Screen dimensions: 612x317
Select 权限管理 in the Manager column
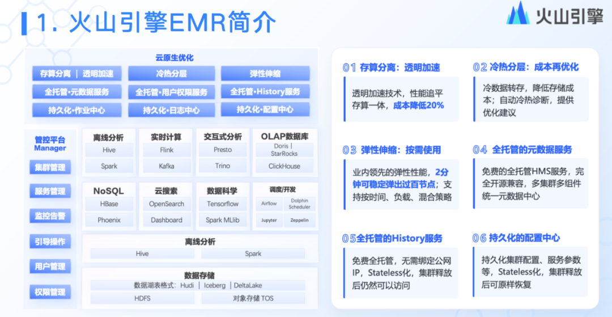tap(50, 292)
